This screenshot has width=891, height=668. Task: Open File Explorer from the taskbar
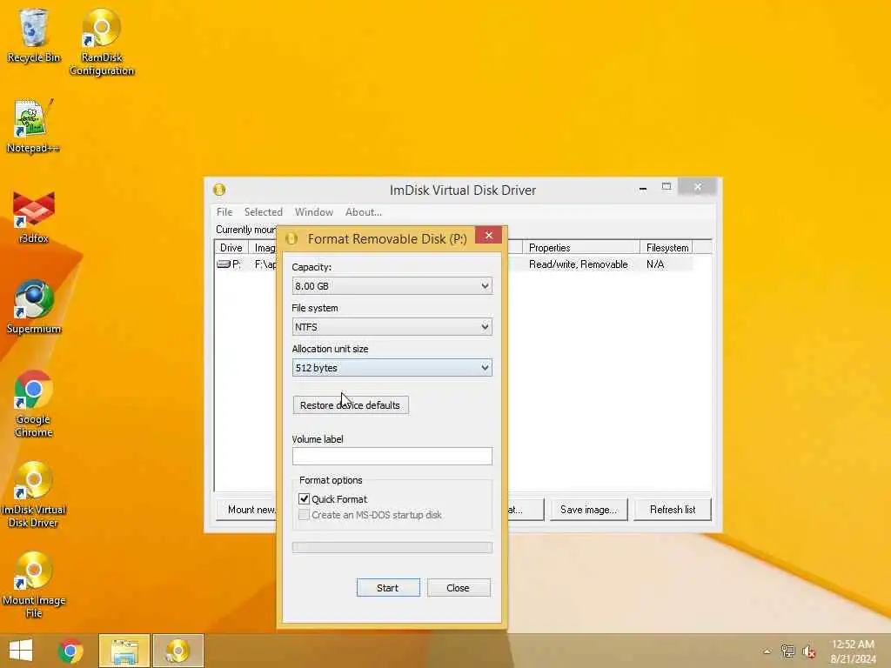[x=124, y=651]
